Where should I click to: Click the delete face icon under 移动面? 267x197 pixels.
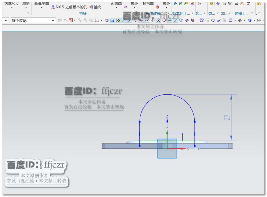tap(157, 7)
